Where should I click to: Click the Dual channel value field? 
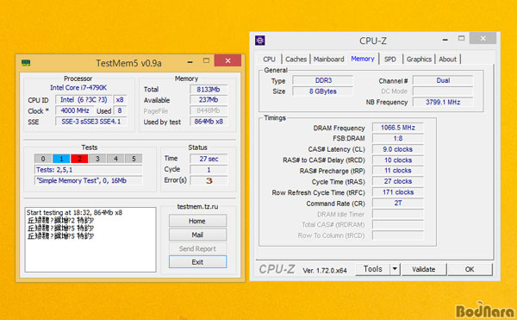pos(443,80)
